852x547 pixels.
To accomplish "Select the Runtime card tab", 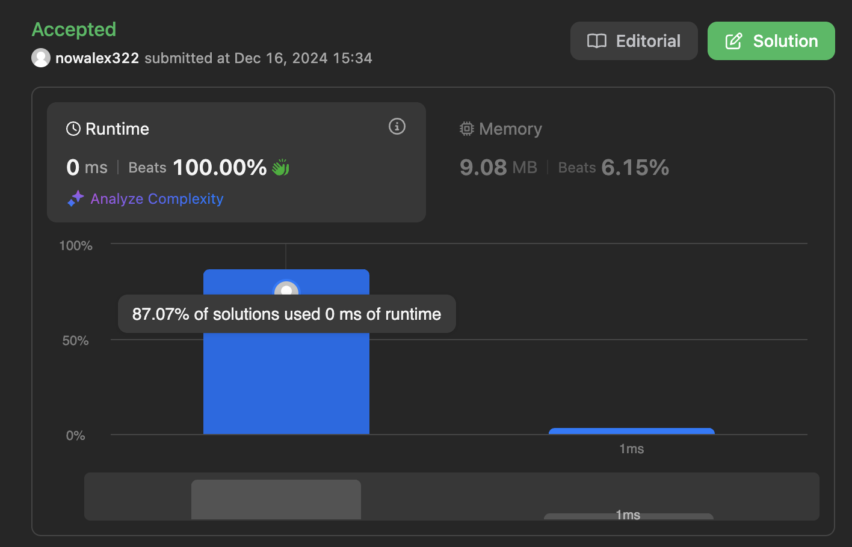I will coord(236,162).
